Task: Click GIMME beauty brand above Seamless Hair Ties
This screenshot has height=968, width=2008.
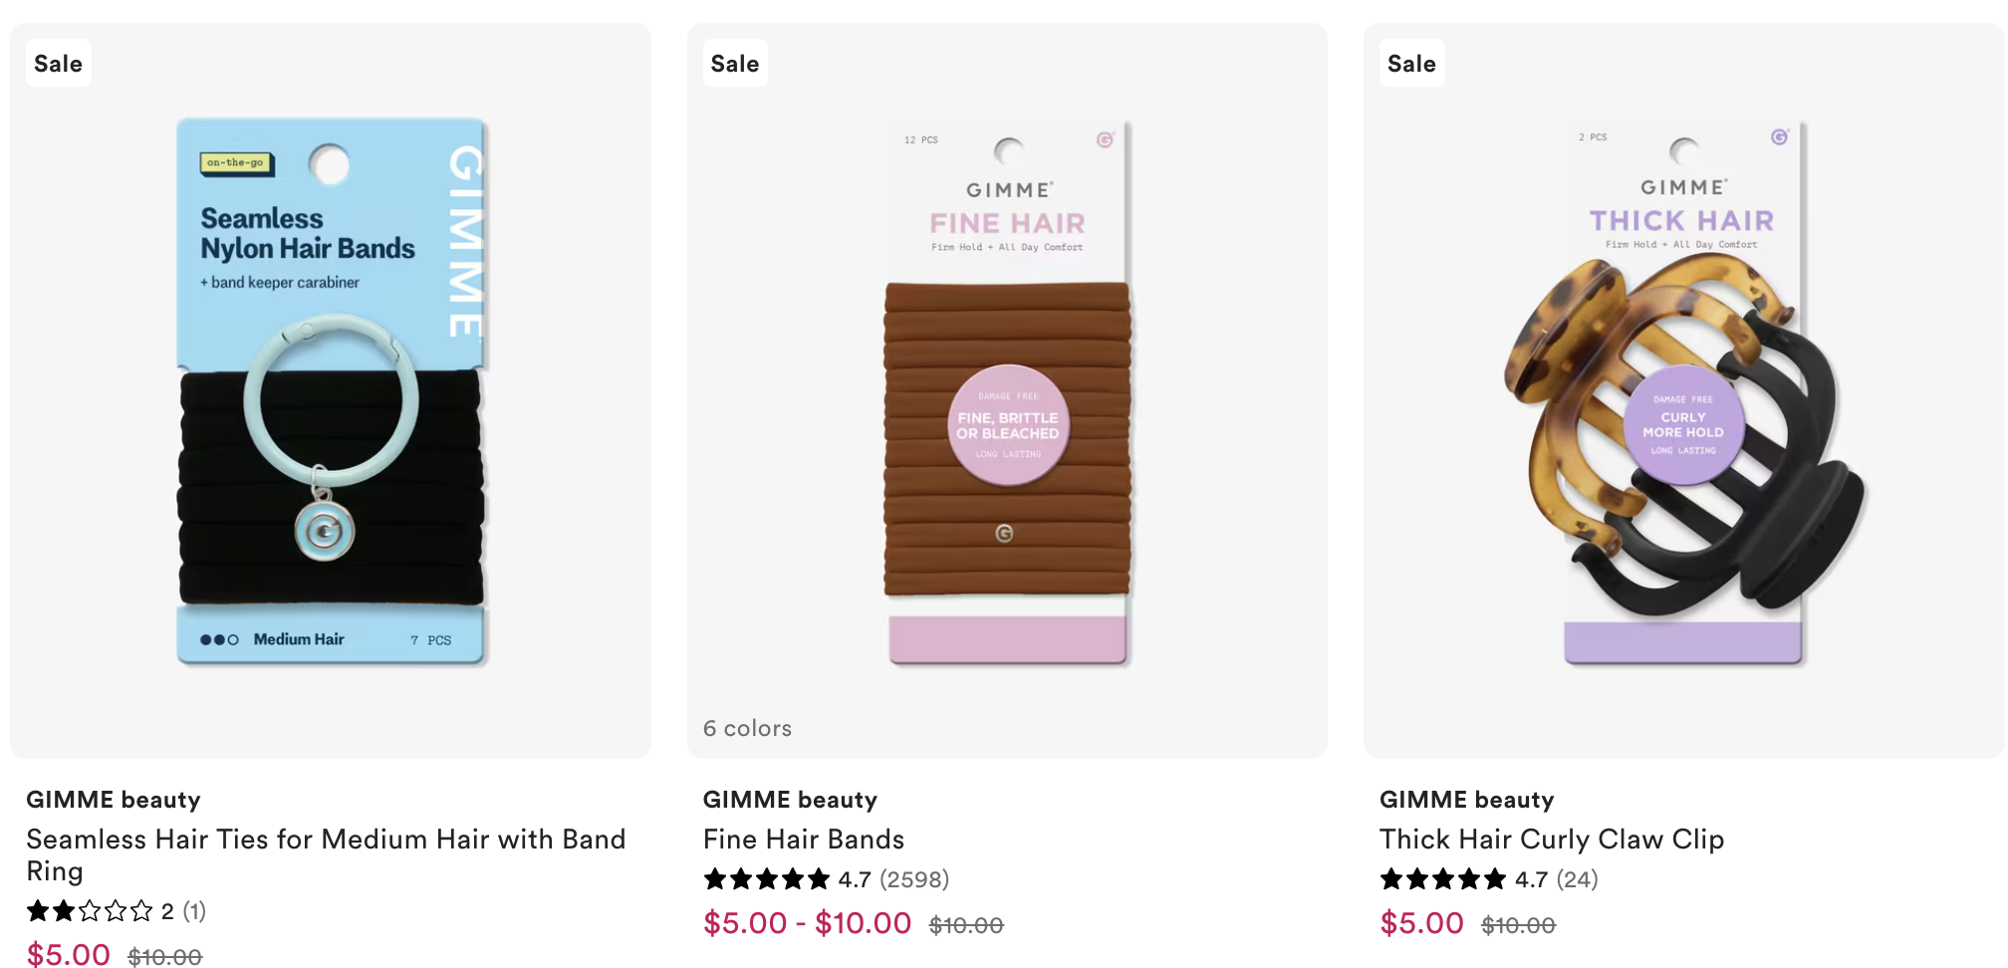Action: [x=114, y=800]
